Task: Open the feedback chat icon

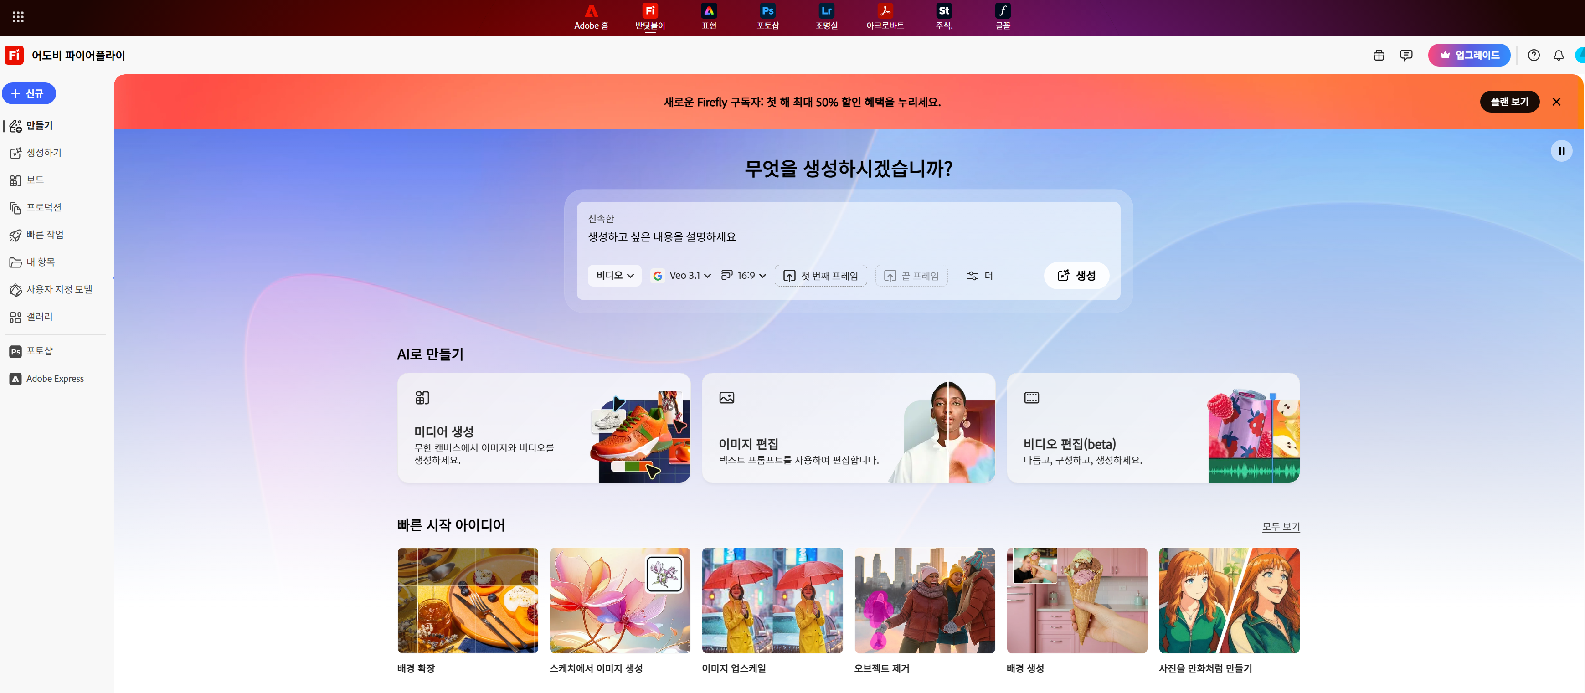Action: click(x=1406, y=55)
